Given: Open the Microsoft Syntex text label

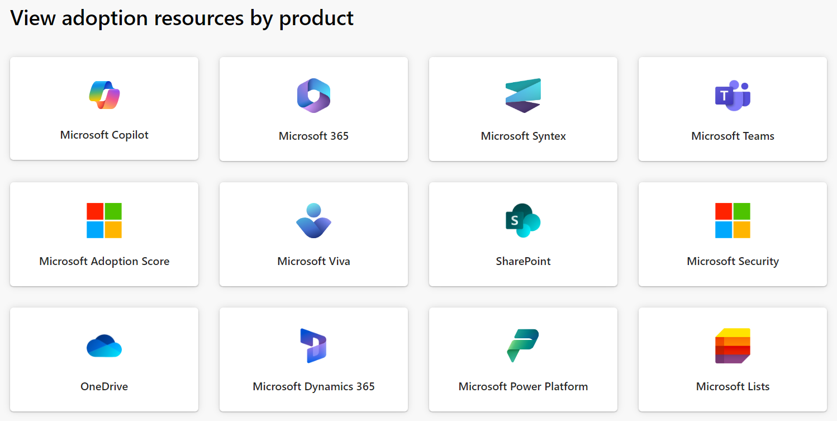Looking at the screenshot, I should click(x=523, y=136).
